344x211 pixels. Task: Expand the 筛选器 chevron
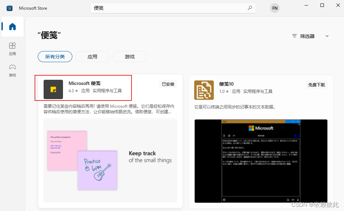(327, 36)
